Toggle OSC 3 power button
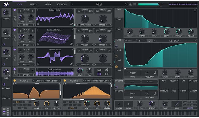The image size is (199, 118). [x=15, y=50]
